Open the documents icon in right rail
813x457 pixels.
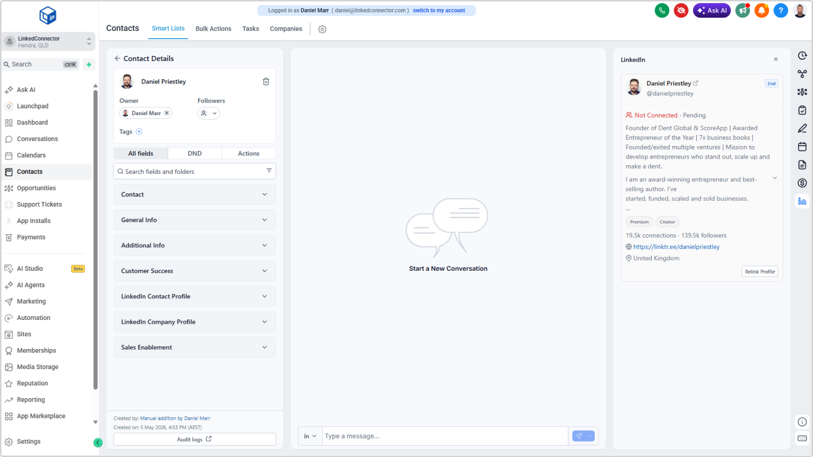802,165
